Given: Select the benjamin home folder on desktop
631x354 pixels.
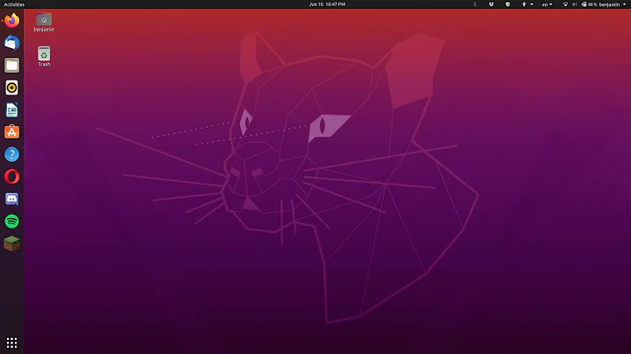Looking at the screenshot, I should click(x=44, y=21).
